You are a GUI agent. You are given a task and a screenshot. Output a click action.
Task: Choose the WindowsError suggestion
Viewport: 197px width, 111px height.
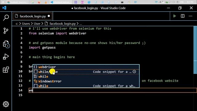pos(86,81)
